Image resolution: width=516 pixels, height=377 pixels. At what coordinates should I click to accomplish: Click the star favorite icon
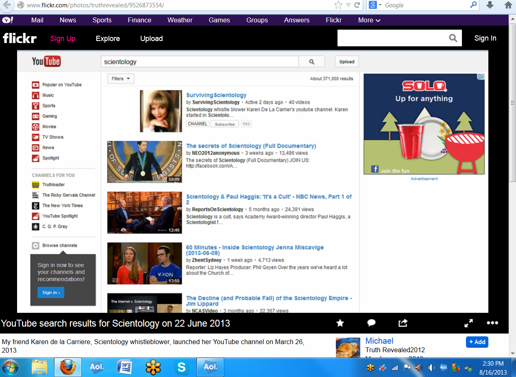click(340, 323)
